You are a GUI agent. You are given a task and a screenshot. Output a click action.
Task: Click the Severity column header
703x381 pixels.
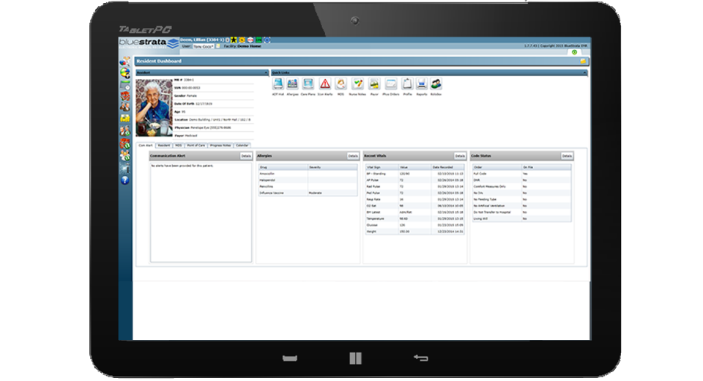332,167
